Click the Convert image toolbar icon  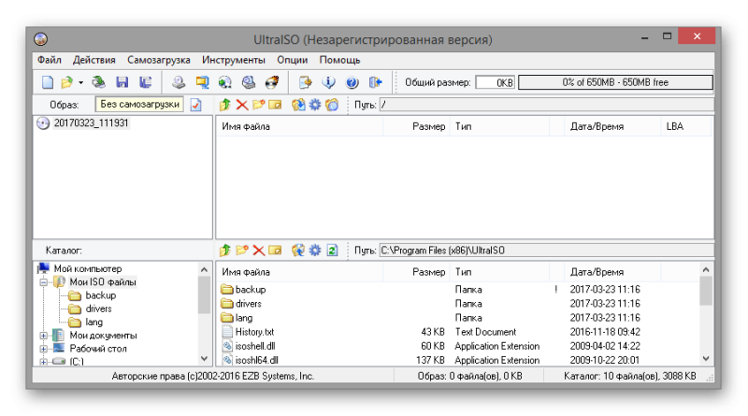coord(202,82)
